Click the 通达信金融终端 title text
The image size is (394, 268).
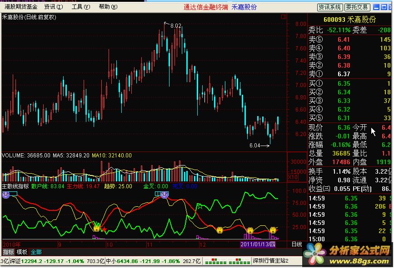[x=206, y=7]
